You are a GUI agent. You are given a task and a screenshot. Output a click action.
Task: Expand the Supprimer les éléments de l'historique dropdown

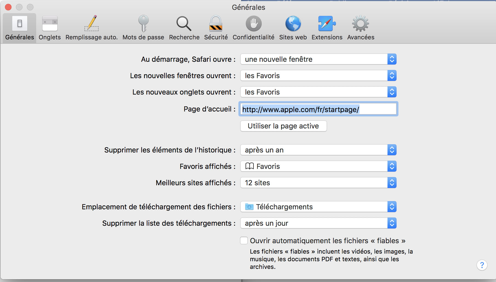pyautogui.click(x=318, y=150)
